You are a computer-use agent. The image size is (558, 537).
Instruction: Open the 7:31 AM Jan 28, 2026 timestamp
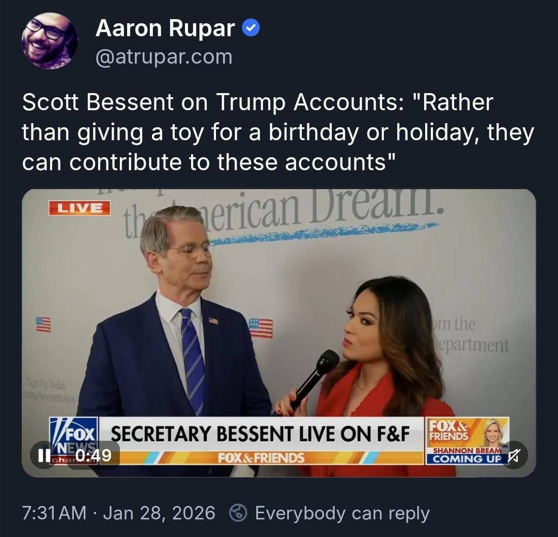click(118, 513)
